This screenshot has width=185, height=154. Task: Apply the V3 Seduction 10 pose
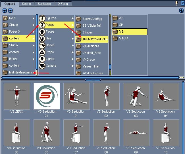[166, 133]
